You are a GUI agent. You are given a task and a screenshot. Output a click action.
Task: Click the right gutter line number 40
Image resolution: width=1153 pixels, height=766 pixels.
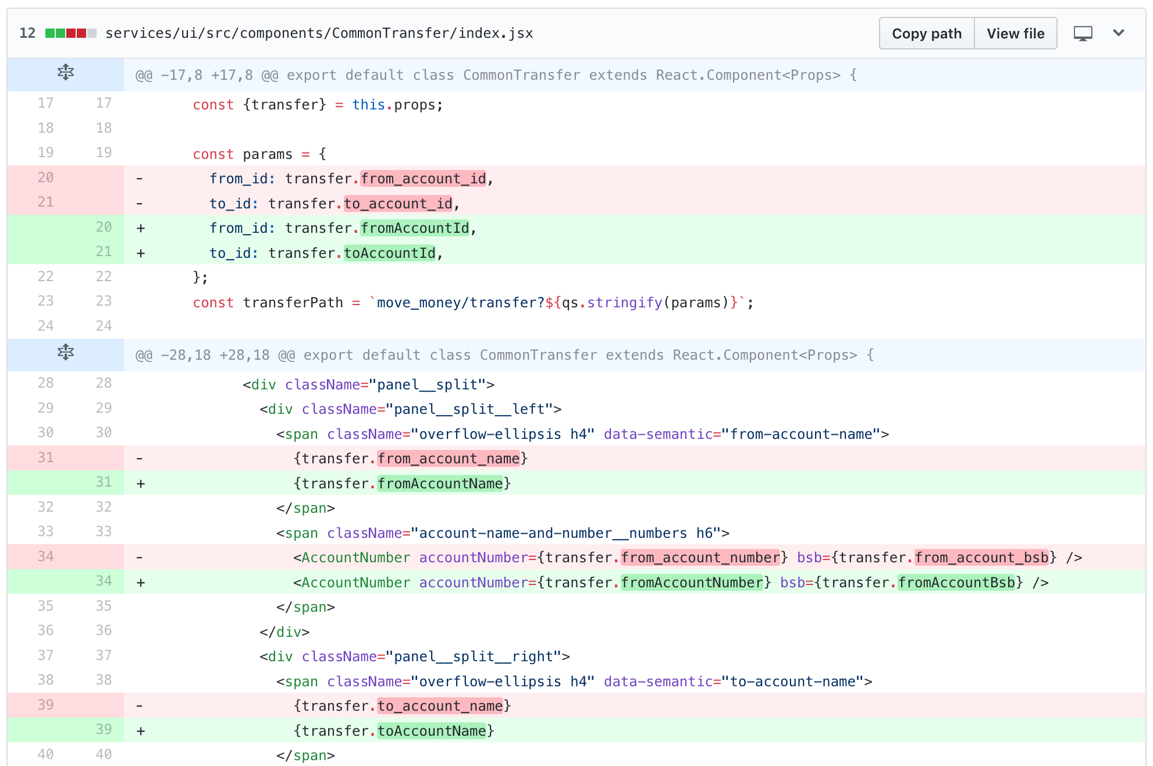(x=104, y=754)
